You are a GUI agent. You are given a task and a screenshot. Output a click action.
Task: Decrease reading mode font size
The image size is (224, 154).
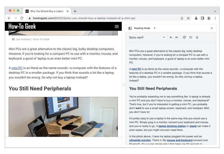pyautogui.click(x=171, y=37)
